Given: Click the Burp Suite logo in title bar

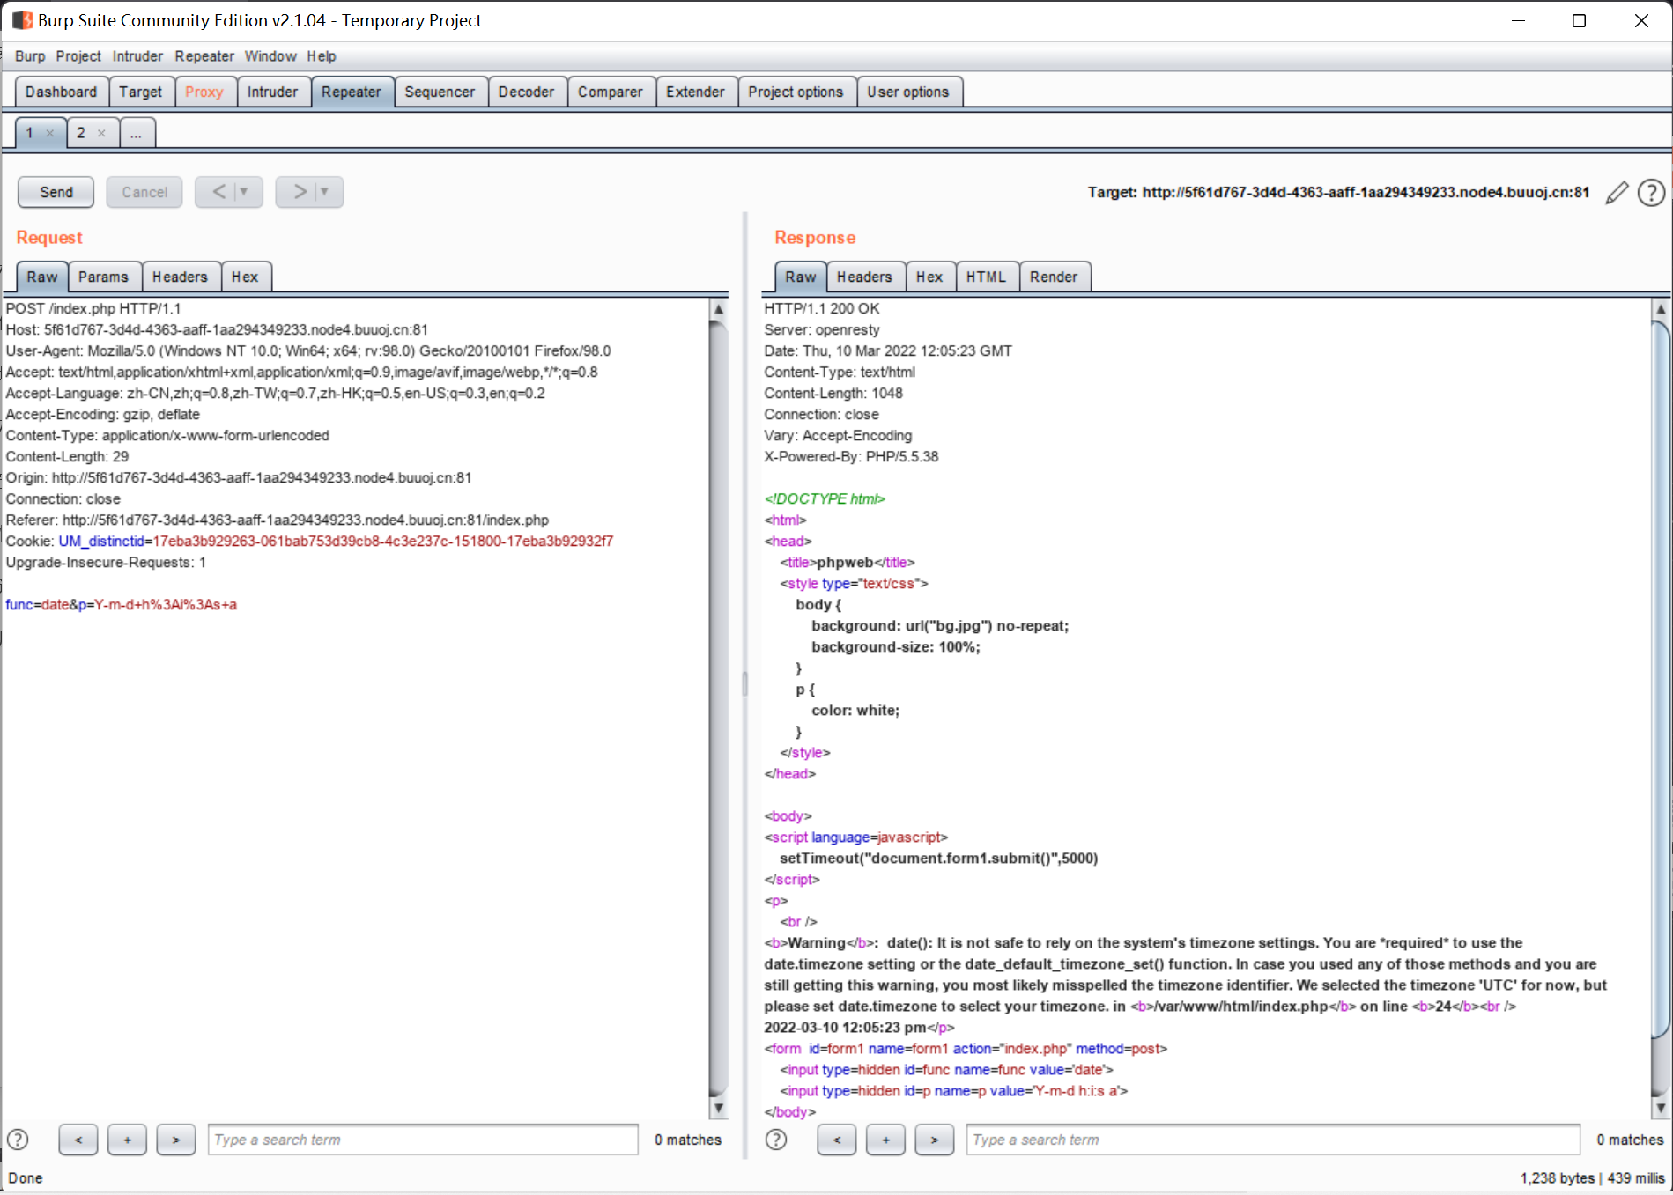Looking at the screenshot, I should pos(21,19).
